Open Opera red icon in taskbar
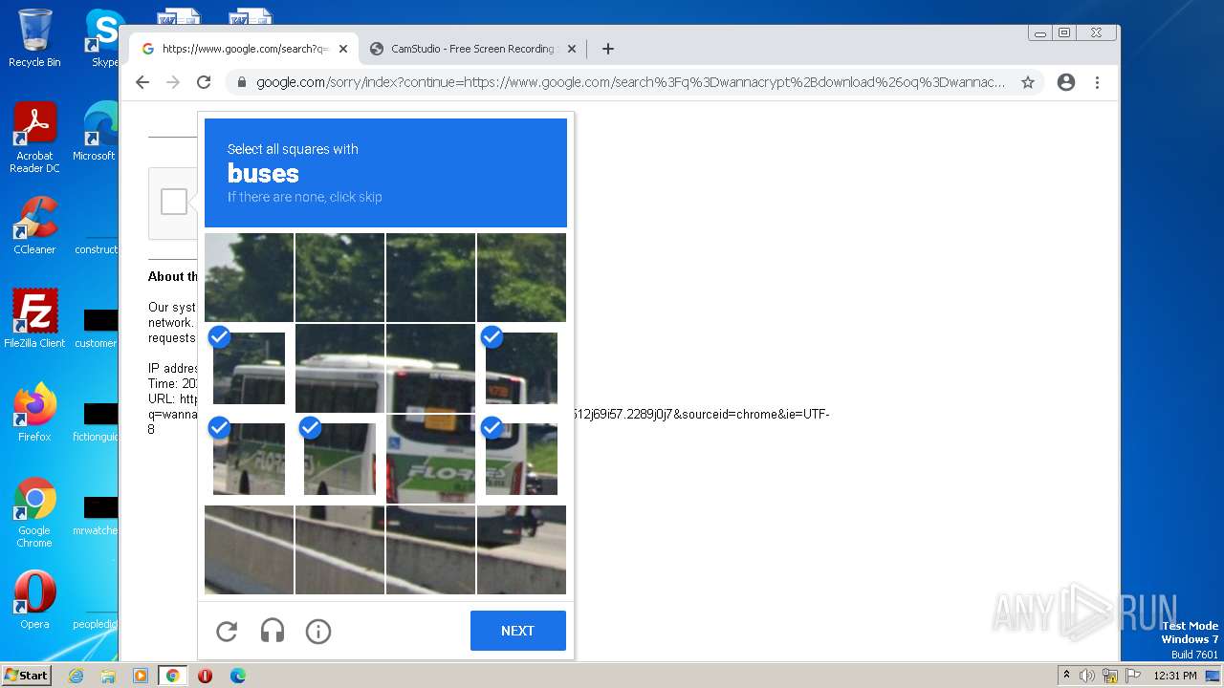The height and width of the screenshot is (688, 1224). click(205, 676)
